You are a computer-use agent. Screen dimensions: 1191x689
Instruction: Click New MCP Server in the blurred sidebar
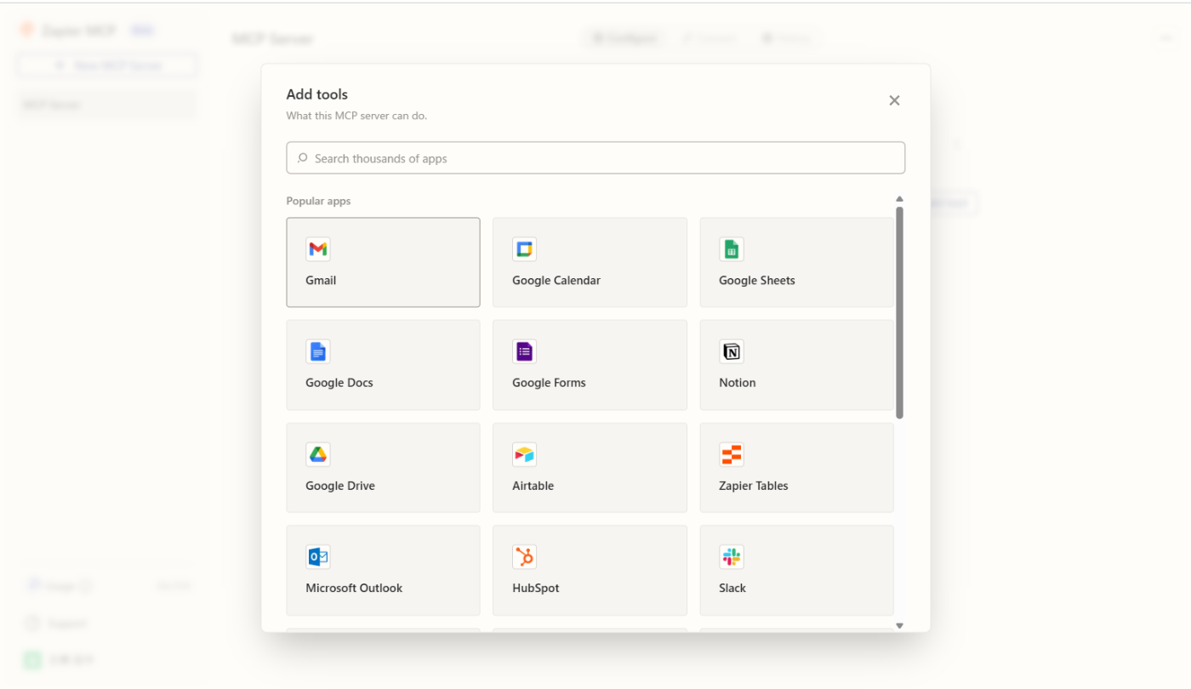107,65
